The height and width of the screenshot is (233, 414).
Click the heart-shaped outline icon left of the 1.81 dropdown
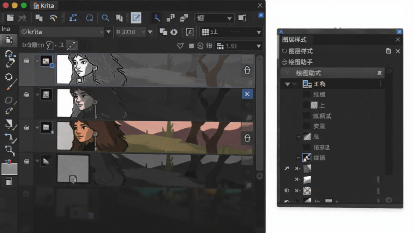coord(180,46)
